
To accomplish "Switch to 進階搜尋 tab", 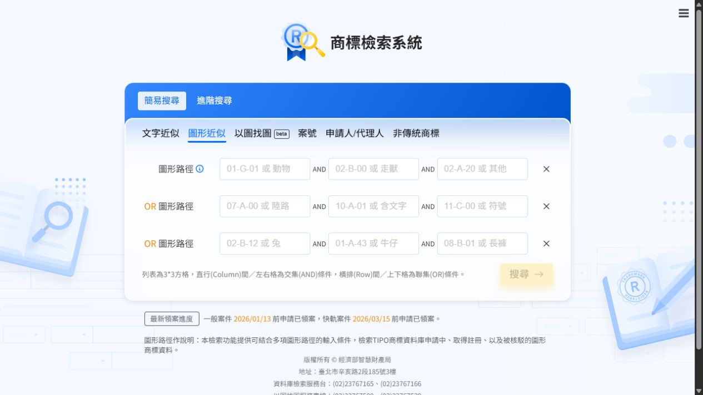I will tap(215, 101).
